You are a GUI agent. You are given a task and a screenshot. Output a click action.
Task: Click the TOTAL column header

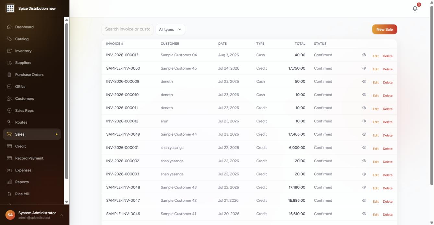(300, 44)
